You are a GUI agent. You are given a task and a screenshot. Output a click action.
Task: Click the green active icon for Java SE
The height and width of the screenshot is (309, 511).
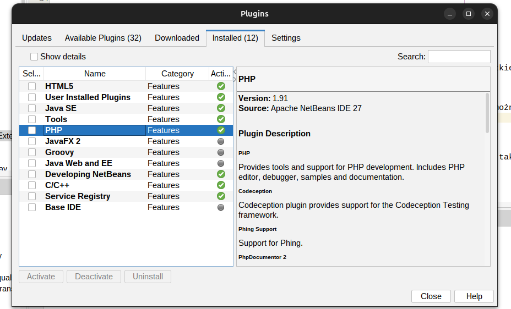[221, 108]
